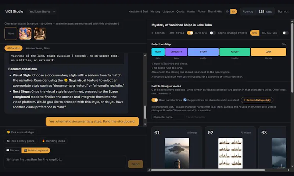
Task: Click the STORY retention segment
Action: (x=203, y=52)
